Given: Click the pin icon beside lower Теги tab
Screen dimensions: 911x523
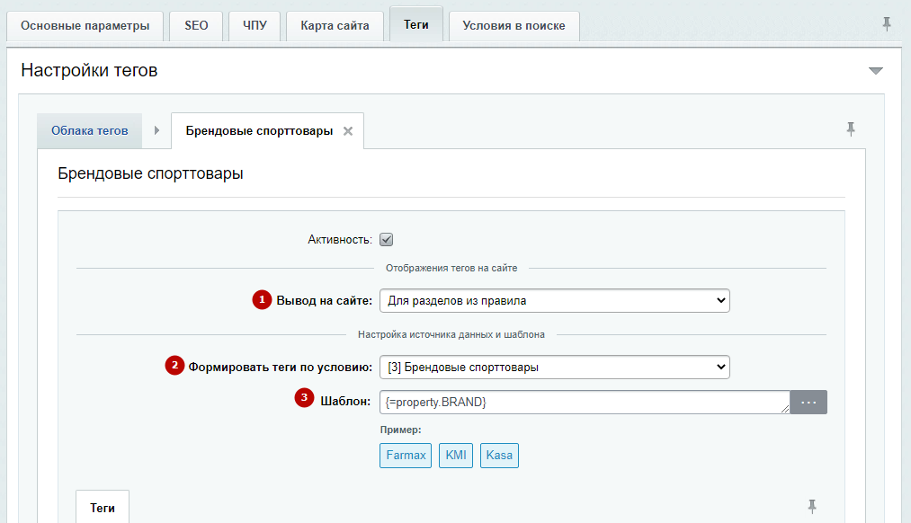Looking at the screenshot, I should click(x=812, y=506).
